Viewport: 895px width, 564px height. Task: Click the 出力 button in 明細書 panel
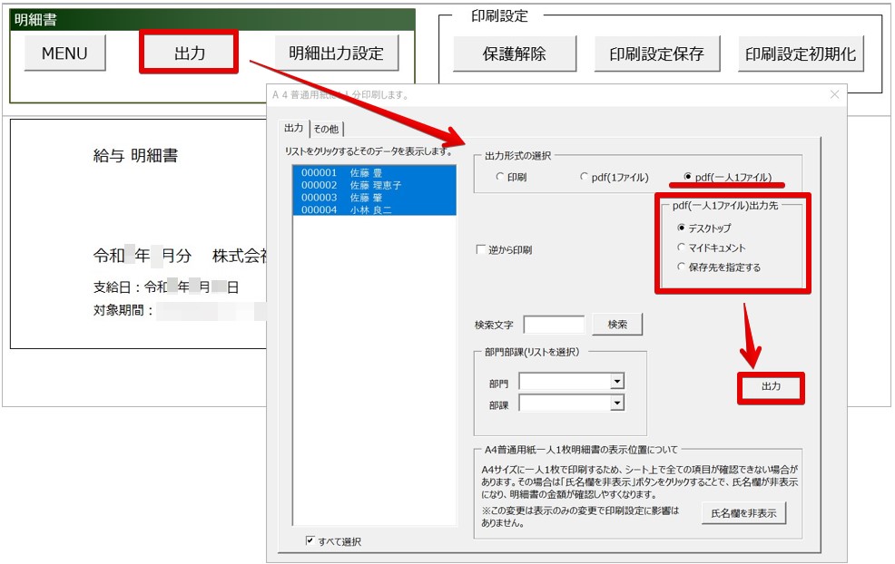pos(189,53)
